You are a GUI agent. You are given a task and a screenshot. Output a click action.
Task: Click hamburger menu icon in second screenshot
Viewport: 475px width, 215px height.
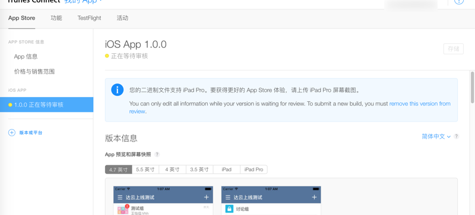click(x=228, y=197)
